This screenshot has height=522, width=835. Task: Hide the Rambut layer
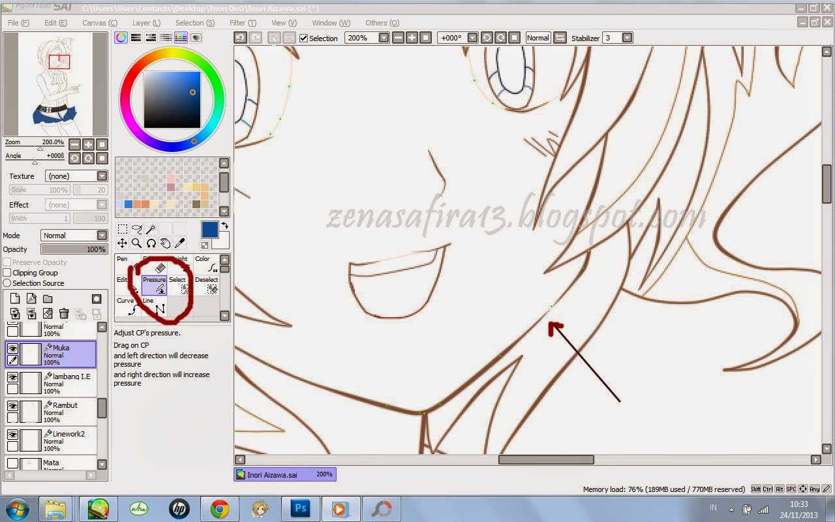pos(12,406)
